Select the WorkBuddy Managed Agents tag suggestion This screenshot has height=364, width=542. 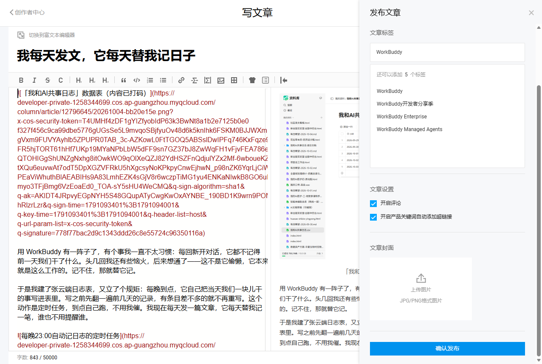(x=409, y=129)
